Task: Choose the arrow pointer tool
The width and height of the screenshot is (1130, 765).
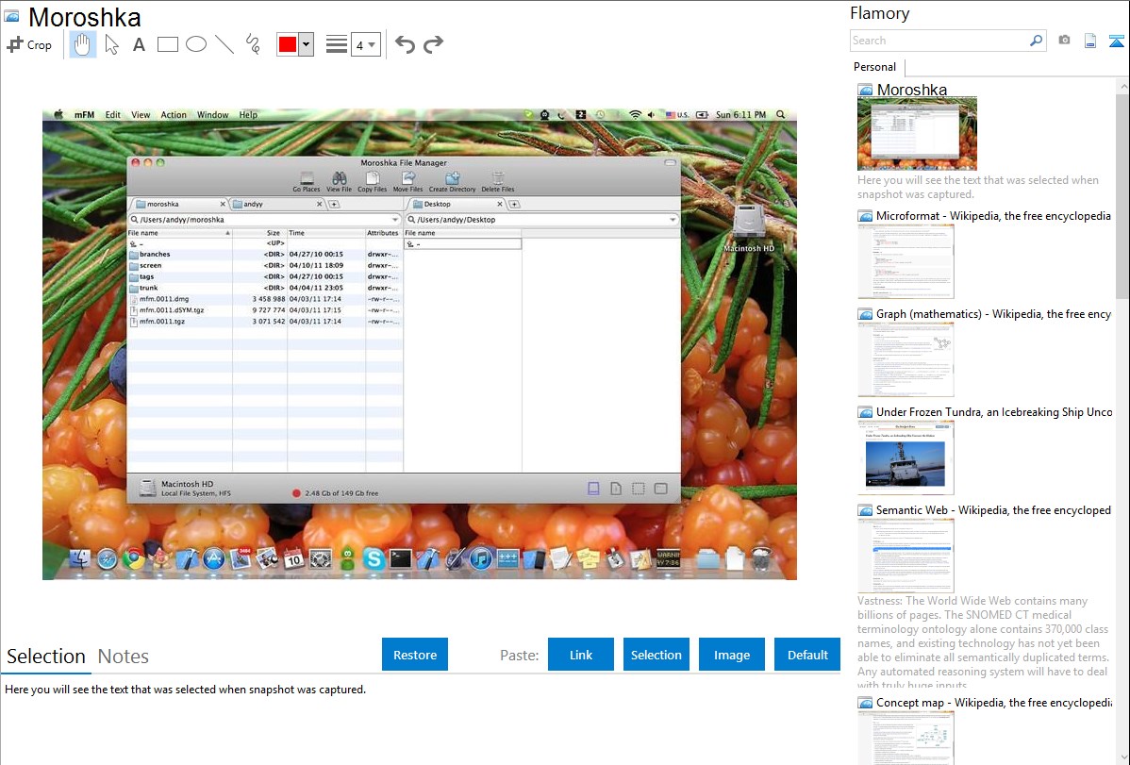Action: (111, 44)
